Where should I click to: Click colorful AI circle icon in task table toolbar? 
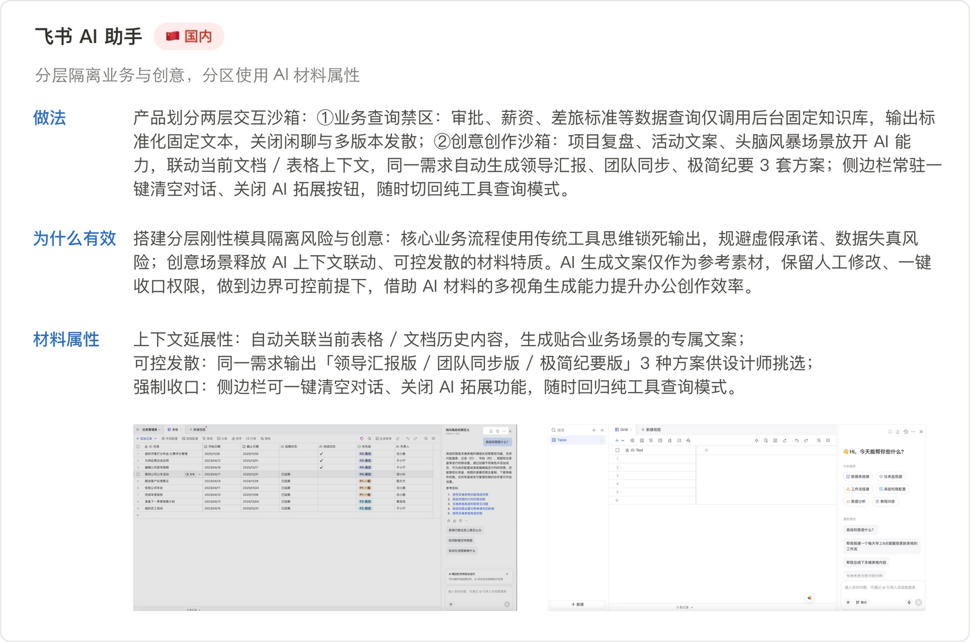click(362, 439)
